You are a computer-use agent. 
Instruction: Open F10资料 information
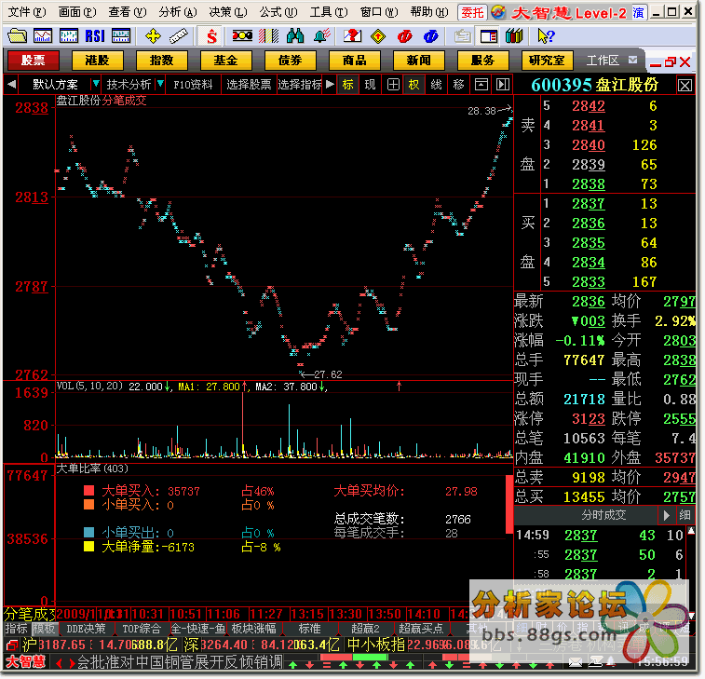(193, 85)
